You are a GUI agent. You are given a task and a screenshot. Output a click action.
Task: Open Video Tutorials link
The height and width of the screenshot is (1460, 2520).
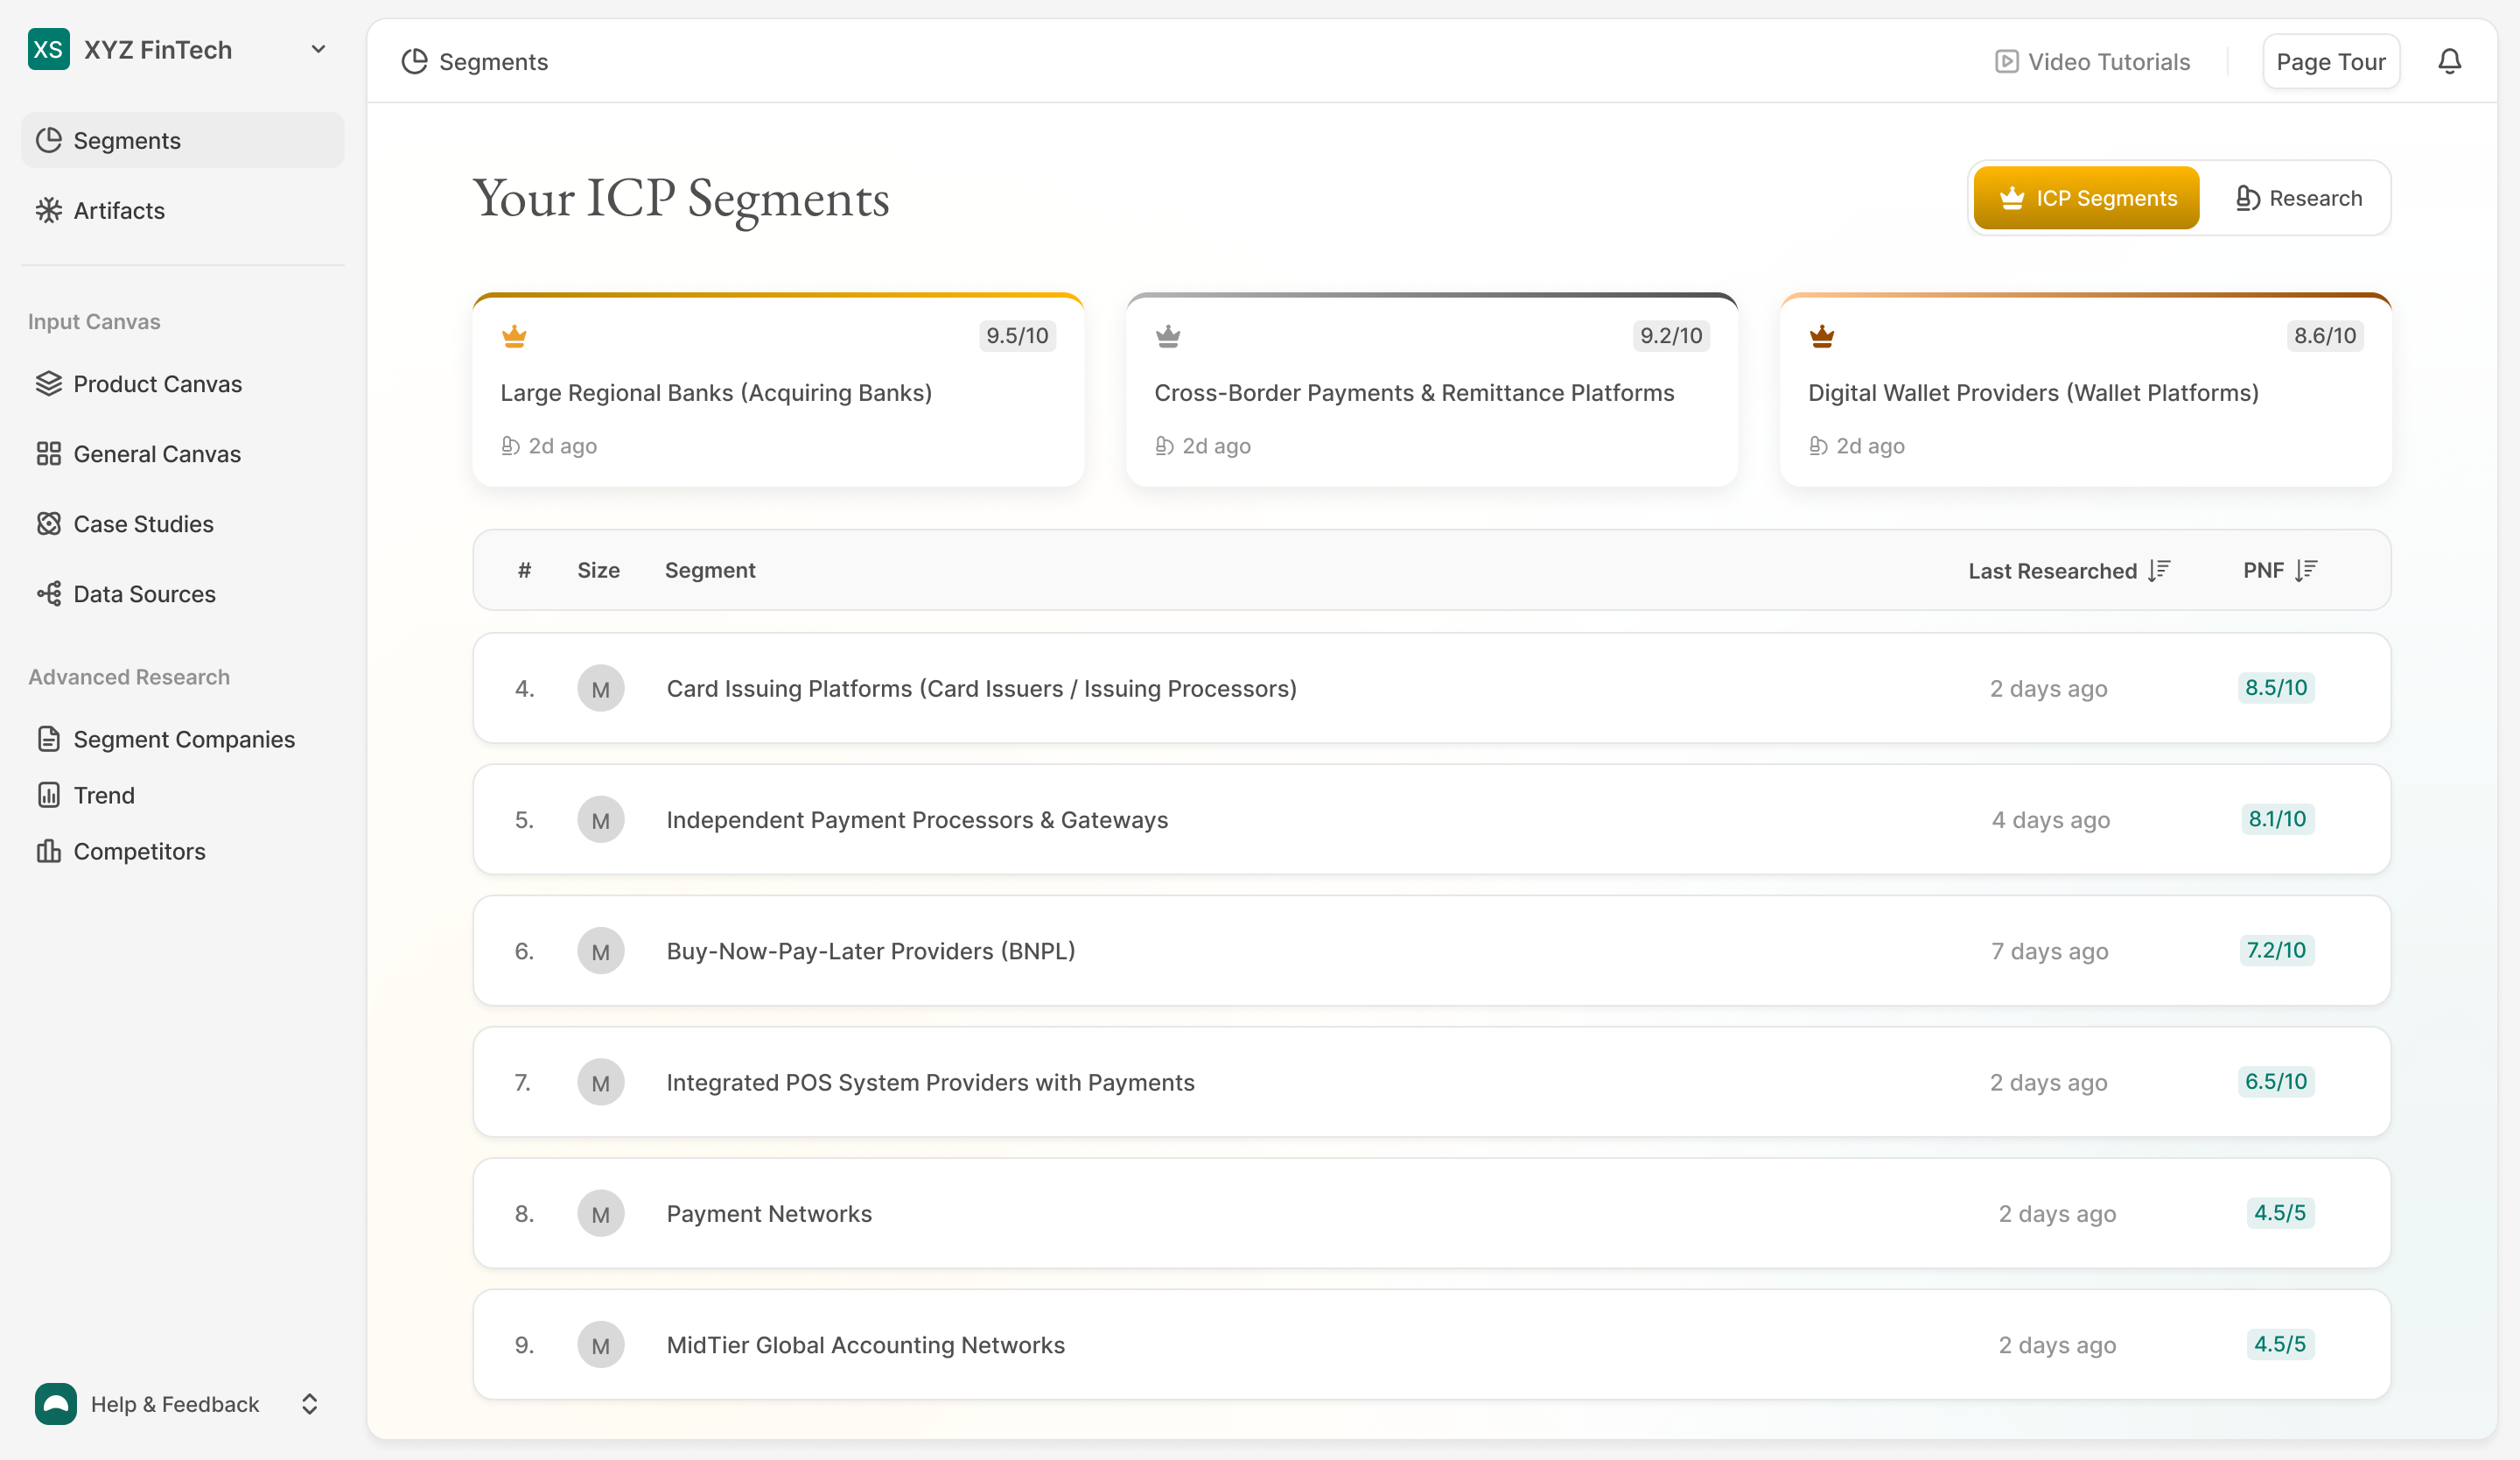point(2092,62)
